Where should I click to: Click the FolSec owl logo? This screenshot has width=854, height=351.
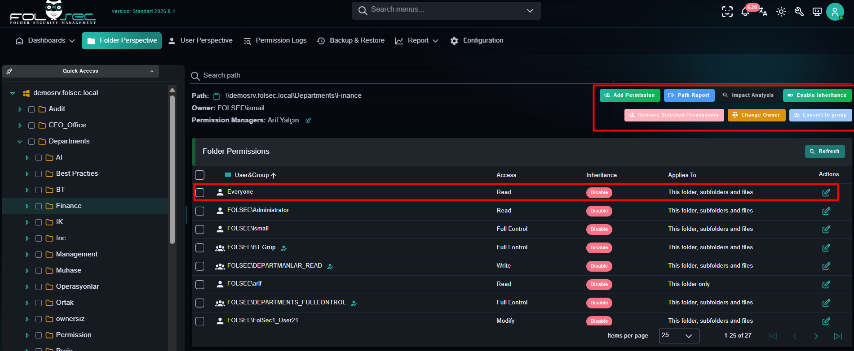coord(53,13)
